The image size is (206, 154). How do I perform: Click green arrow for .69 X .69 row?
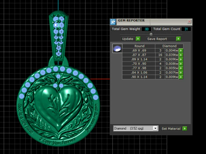(181, 50)
